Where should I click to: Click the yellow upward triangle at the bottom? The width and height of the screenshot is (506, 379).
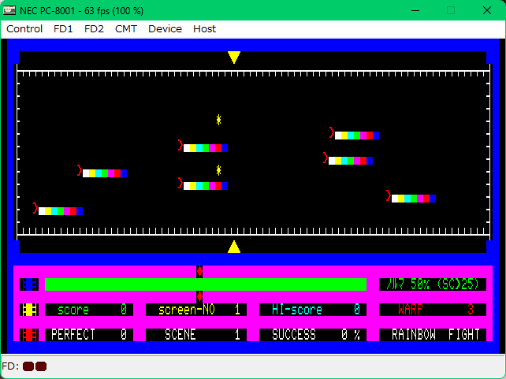coord(234,247)
